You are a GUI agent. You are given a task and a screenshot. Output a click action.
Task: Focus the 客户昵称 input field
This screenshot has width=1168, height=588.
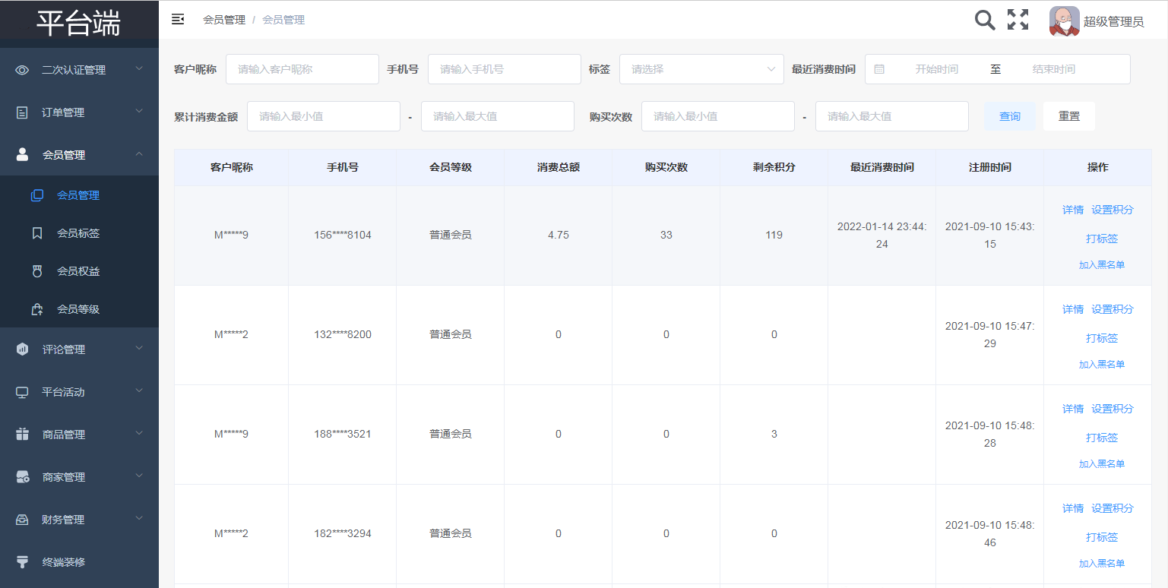(302, 69)
